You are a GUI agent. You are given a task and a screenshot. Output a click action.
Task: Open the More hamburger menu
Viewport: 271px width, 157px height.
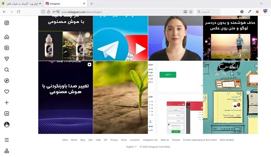7,140
